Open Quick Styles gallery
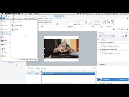The width and height of the screenshot is (129, 97). click(90, 23)
